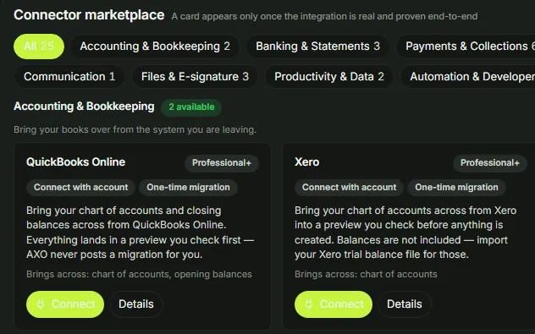Open Details for Xero
Viewport: 535px width, 334px height.
click(405, 304)
